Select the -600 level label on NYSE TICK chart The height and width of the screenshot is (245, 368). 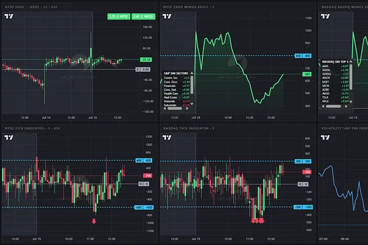point(144,208)
